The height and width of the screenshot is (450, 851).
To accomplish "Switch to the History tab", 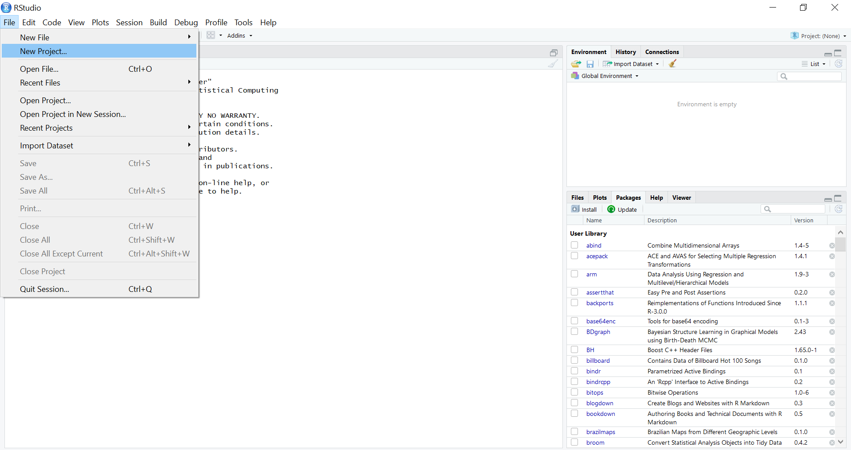I will pos(625,52).
